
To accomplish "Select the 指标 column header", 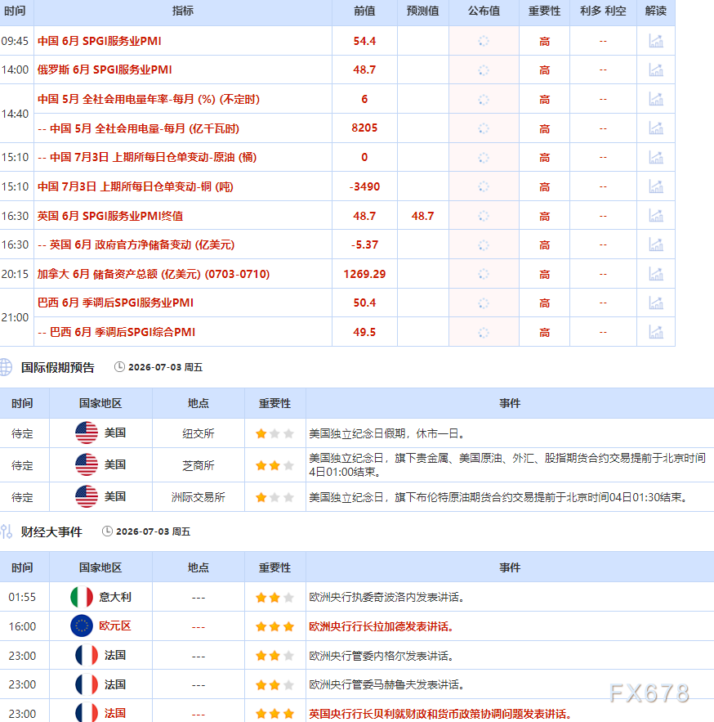I will click(x=183, y=11).
